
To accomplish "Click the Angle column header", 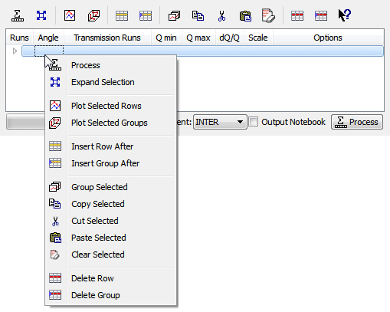I will tap(48, 38).
